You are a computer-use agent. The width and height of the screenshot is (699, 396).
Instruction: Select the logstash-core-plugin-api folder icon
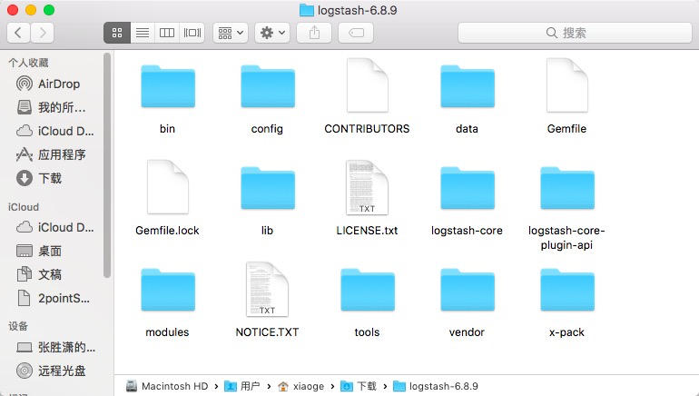click(567, 188)
